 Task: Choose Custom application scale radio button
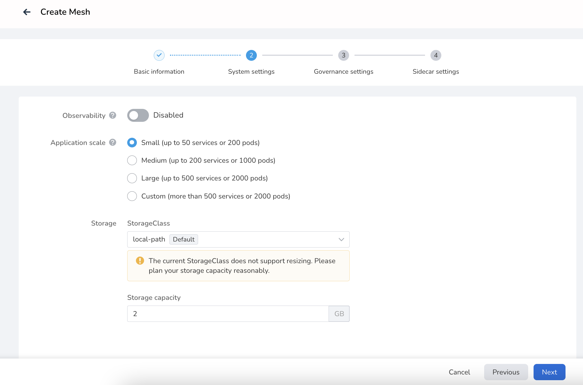click(132, 196)
